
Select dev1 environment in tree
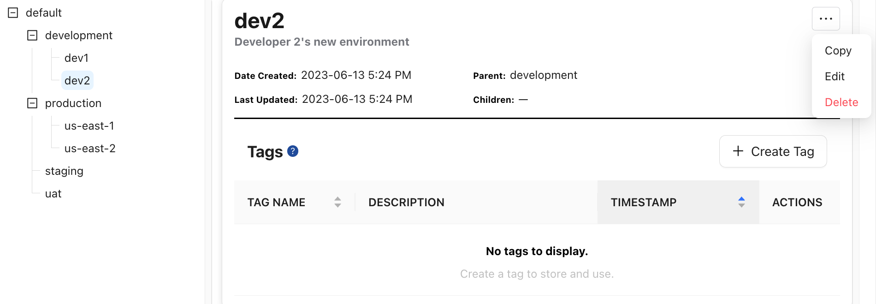(77, 58)
